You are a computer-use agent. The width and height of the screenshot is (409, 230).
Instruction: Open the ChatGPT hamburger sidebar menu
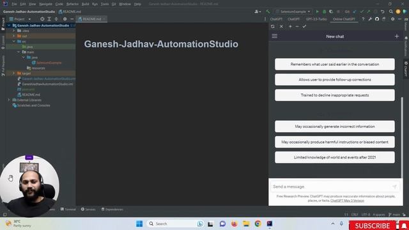point(274,36)
